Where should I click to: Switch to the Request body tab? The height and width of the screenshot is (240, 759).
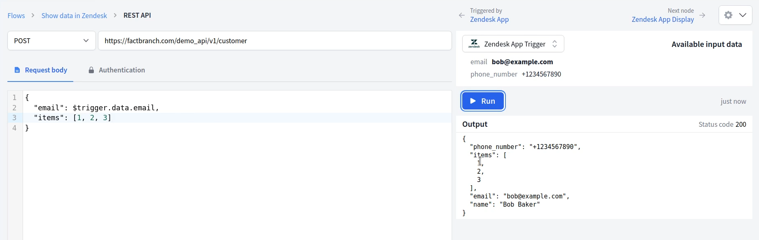pyautogui.click(x=40, y=70)
